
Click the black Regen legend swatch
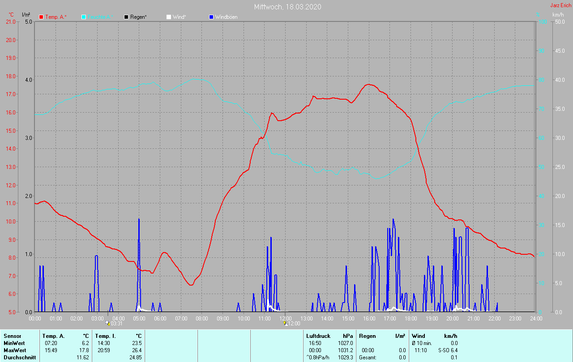point(126,17)
